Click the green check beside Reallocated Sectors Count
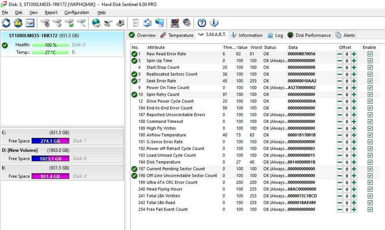 coord(134,74)
